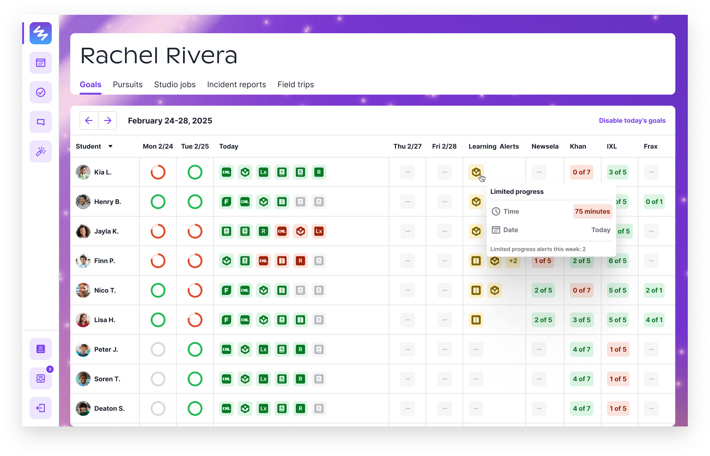The image size is (710, 456).
Task: Click Lisa H.'s Khan '3 of 5' badge
Action: 581,320
